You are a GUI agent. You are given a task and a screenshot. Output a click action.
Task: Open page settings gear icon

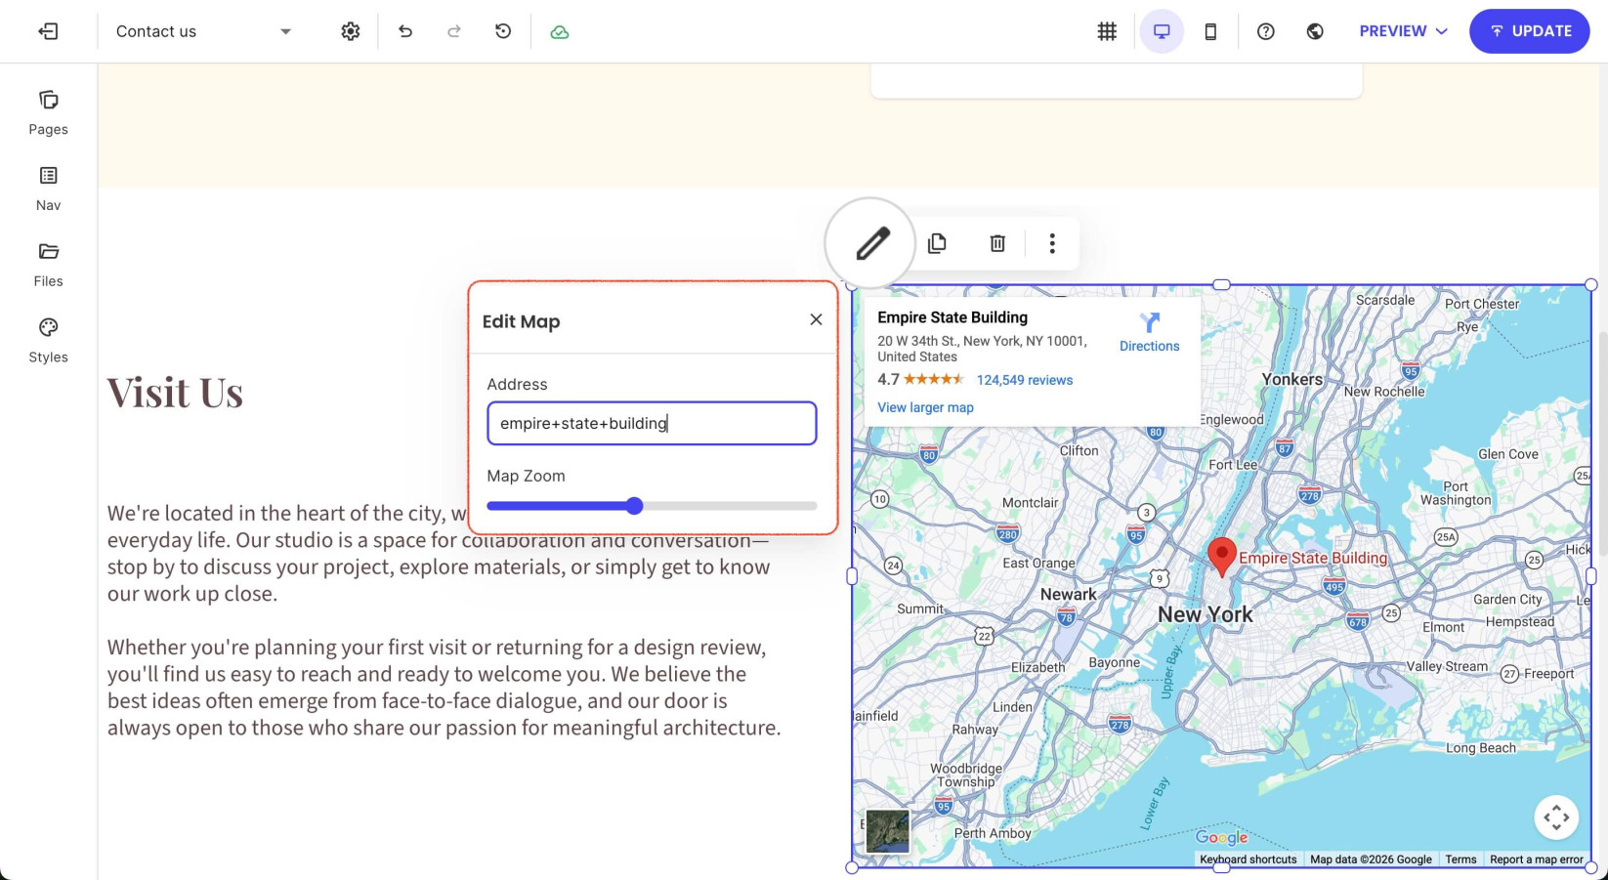[351, 31]
